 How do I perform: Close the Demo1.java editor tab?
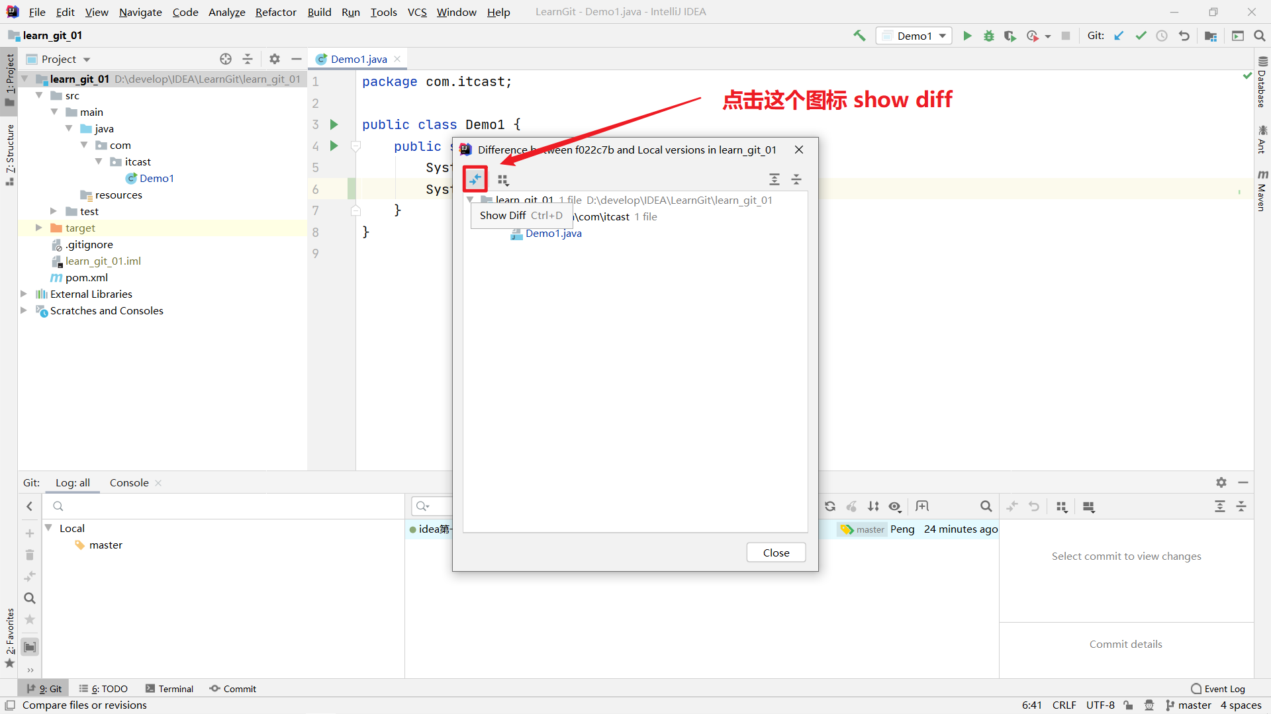pyautogui.click(x=397, y=59)
